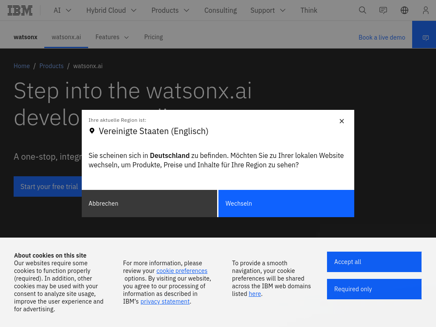The image size is (436, 327).
Task: Open the Pricing tab
Action: coord(153,37)
